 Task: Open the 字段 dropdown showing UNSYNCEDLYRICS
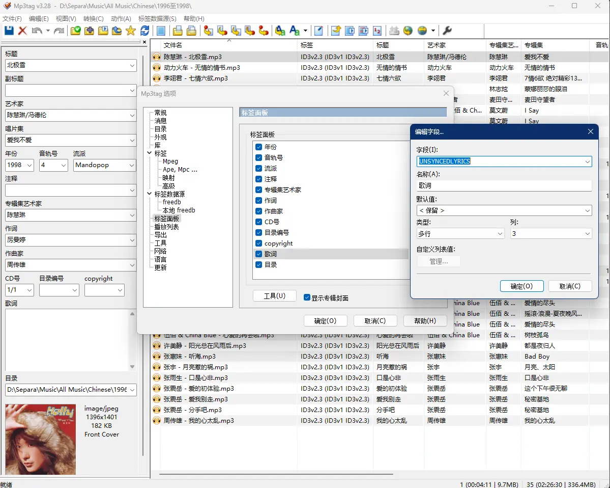tap(588, 161)
